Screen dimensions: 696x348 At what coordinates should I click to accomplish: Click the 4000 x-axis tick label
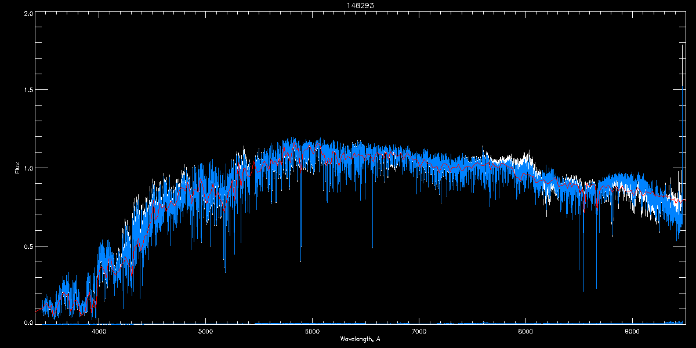99,332
